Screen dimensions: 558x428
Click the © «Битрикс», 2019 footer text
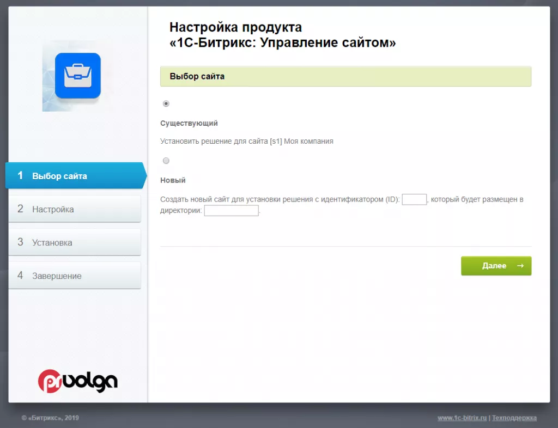[50, 418]
